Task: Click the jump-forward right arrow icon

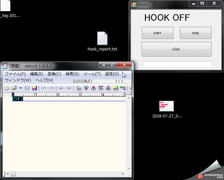Action: click(69, 88)
